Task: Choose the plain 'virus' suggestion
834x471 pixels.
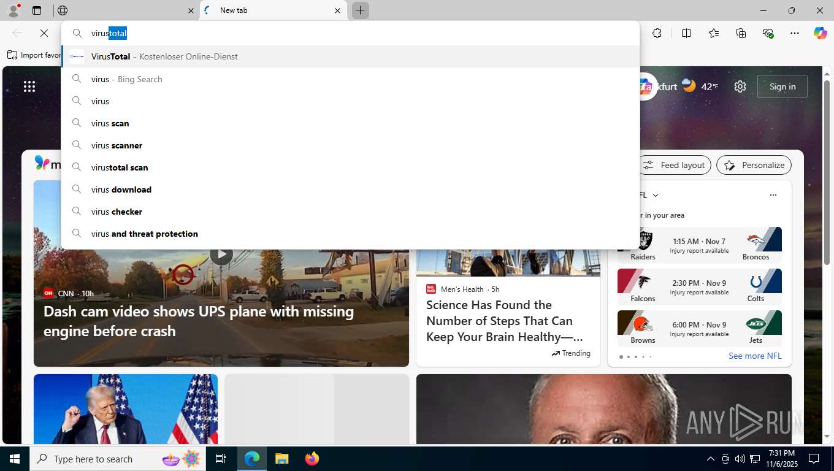Action: 350,101
